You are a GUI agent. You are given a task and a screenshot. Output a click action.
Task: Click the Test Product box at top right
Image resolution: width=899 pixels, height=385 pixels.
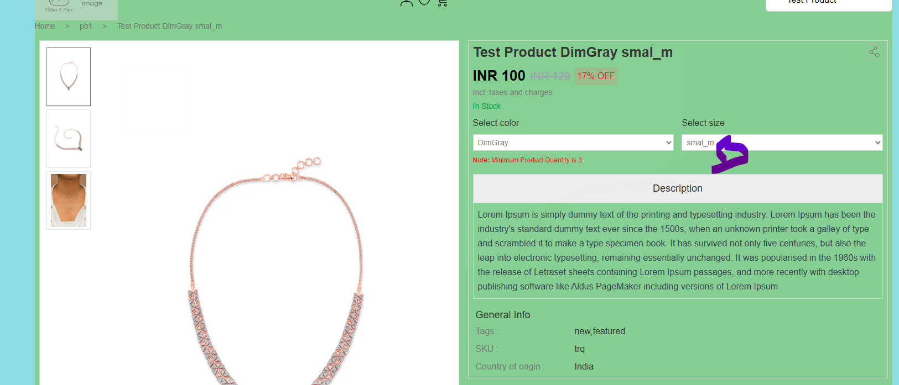[828, 4]
